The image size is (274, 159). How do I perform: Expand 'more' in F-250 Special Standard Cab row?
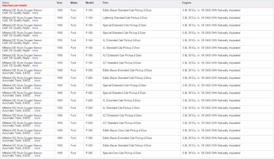37,96
